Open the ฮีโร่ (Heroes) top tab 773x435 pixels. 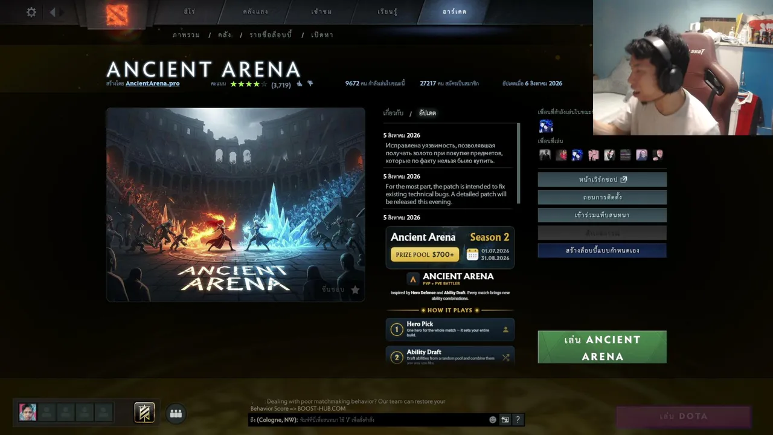pyautogui.click(x=189, y=11)
